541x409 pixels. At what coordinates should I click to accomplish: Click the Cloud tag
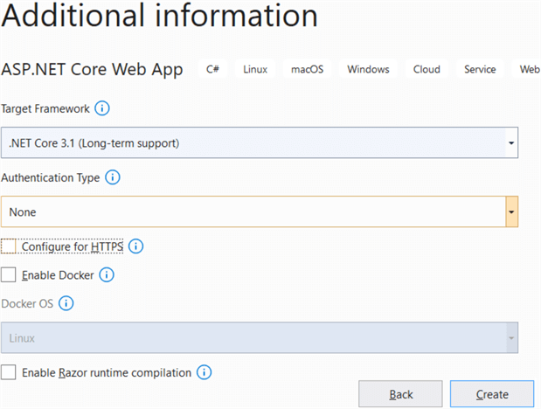point(427,69)
